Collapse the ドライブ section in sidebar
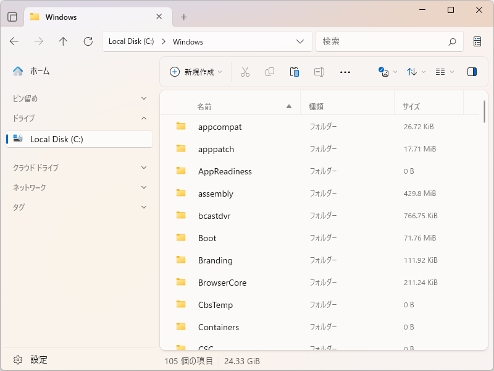The height and width of the screenshot is (371, 494). [144, 118]
